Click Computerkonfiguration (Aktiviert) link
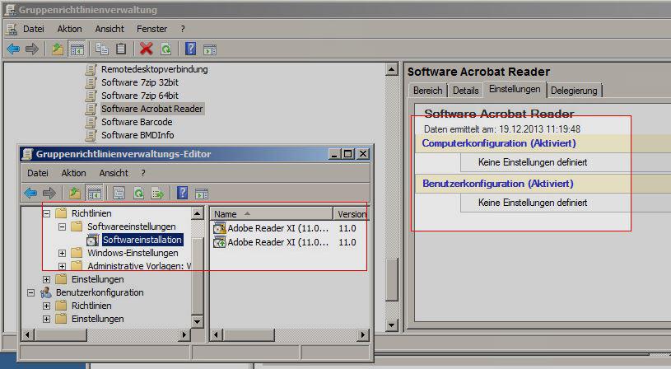Viewport: 671px width, 369px height. tap(499, 143)
